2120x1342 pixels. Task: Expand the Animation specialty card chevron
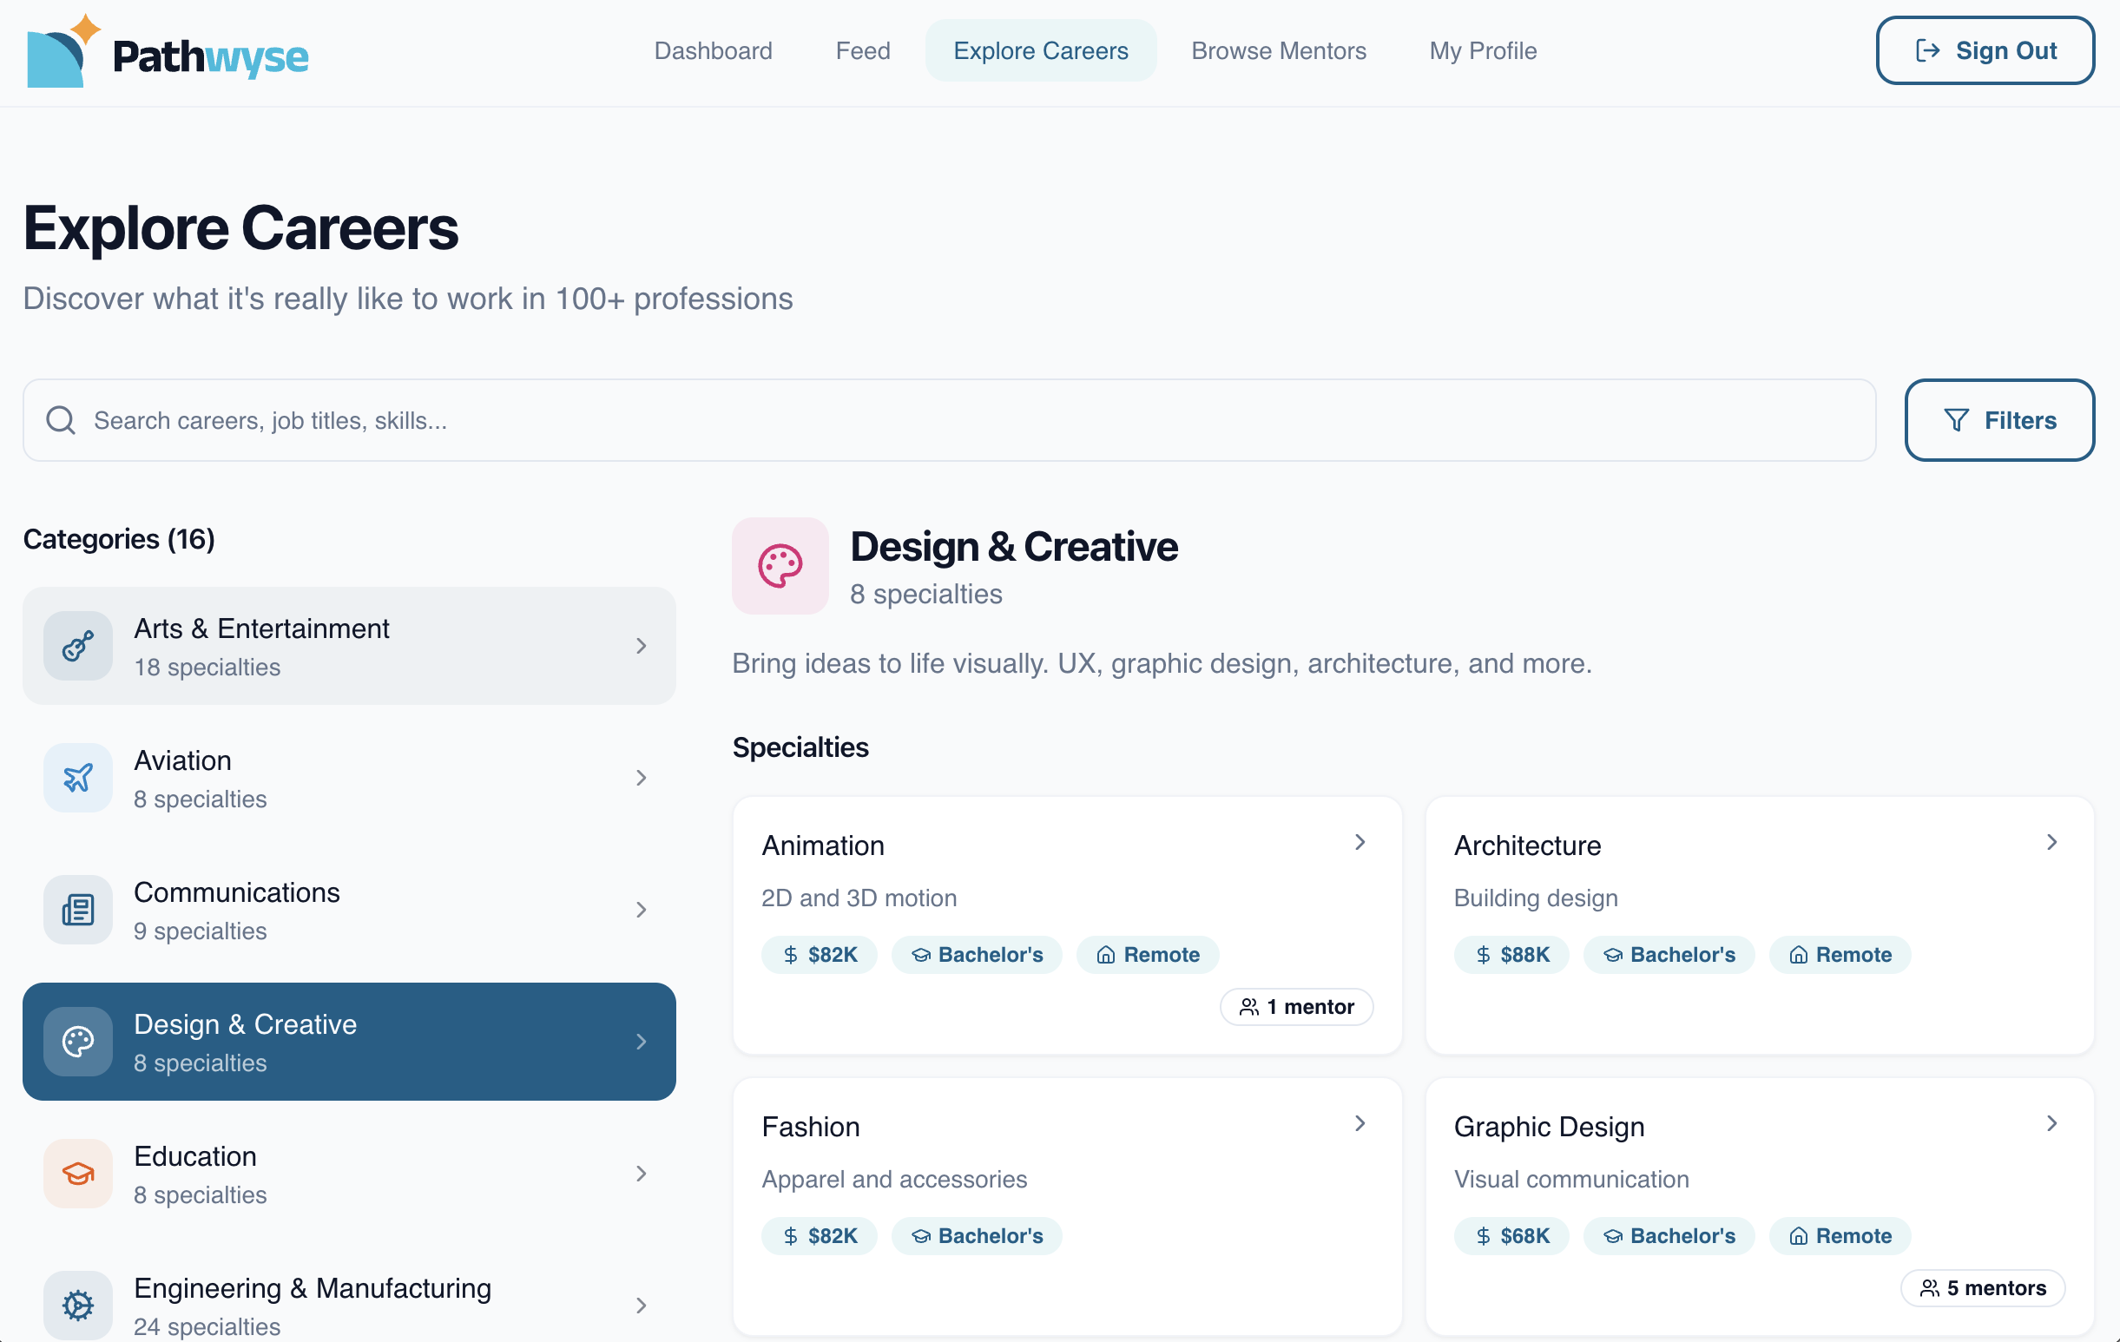[1360, 842]
